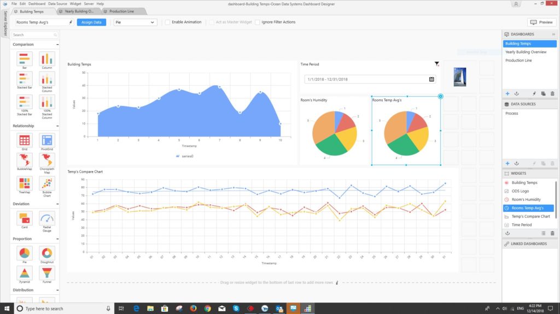Click the widget toolbox Search field
Image resolution: width=560 pixels, height=314 pixels.
tap(34, 35)
